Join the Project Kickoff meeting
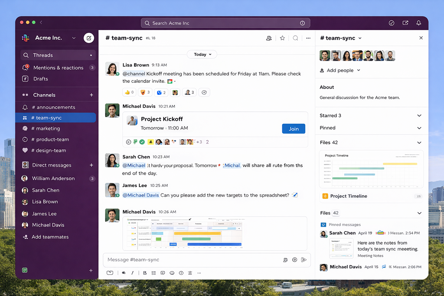The image size is (444, 296). (294, 129)
